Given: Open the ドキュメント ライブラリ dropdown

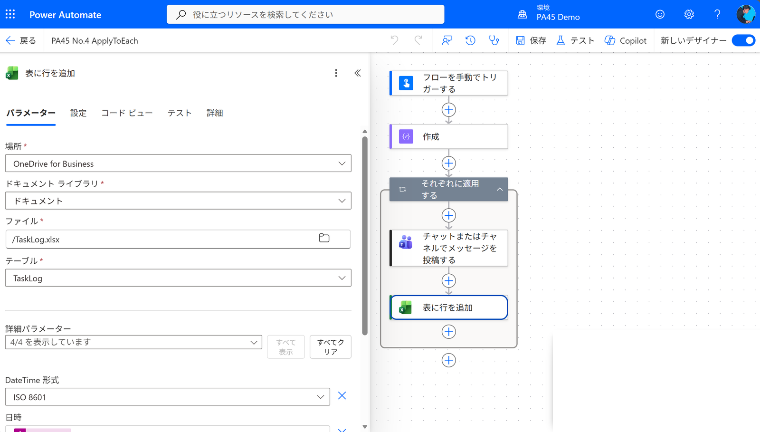Looking at the screenshot, I should (178, 201).
